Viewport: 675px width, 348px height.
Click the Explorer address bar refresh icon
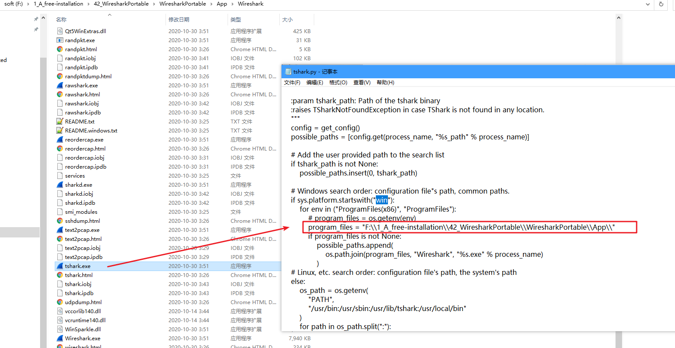click(661, 4)
